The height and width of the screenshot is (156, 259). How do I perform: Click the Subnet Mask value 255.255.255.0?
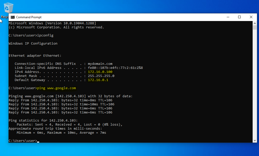pos(101,76)
